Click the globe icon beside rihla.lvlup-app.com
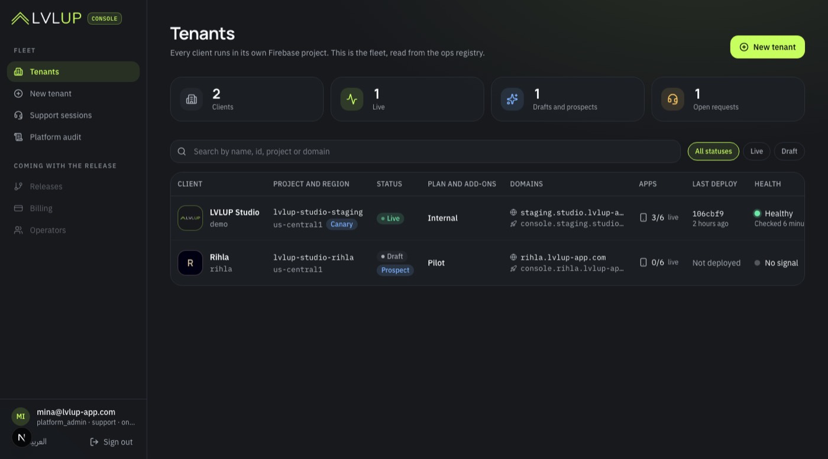 point(513,258)
